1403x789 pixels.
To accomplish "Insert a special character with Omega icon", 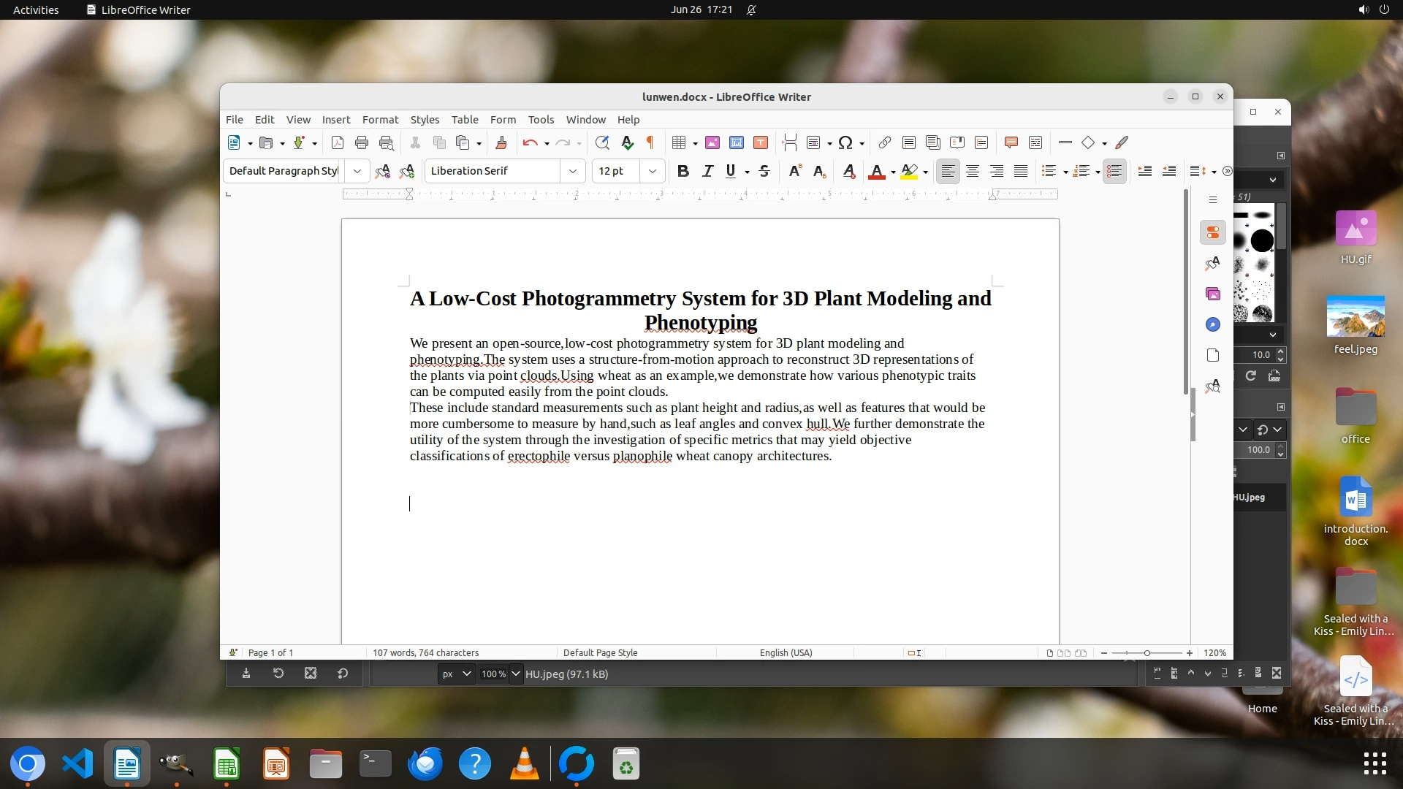I will point(845,142).
